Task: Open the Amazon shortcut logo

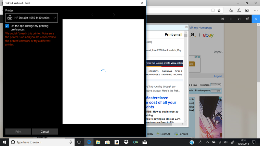Action: 192,35
